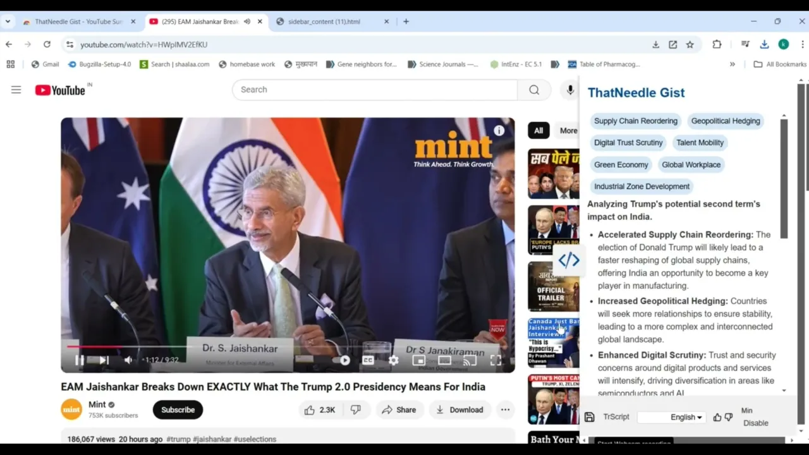Click the blue code brackets extension icon
This screenshot has width=809, height=455.
tap(568, 260)
